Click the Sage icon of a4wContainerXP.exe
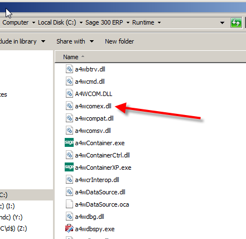Screen dimensions: 246x239 (x=69, y=167)
